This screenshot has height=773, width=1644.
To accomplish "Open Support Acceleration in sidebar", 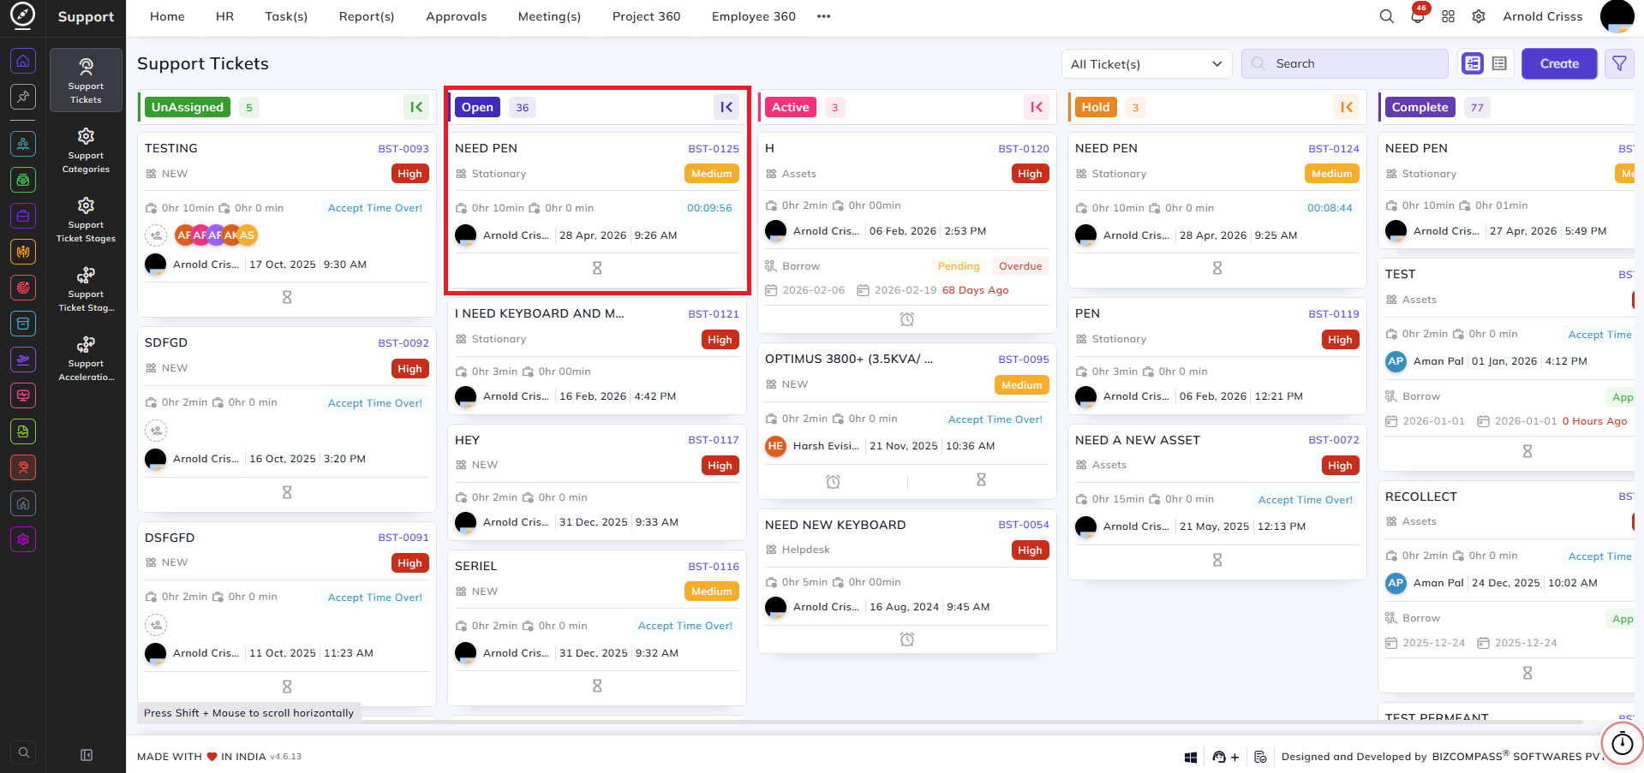I will click(x=86, y=358).
